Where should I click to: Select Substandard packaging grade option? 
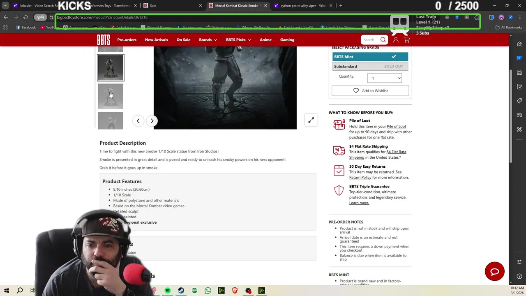click(x=370, y=66)
